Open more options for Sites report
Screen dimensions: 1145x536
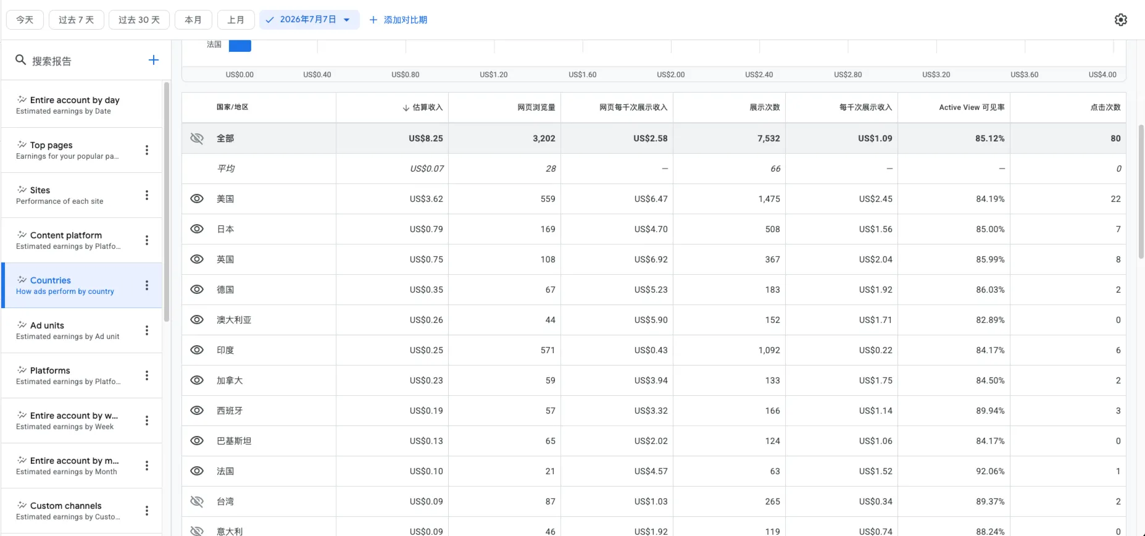click(x=147, y=195)
